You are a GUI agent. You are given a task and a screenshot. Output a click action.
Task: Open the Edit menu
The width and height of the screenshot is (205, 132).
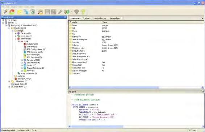point(8,7)
